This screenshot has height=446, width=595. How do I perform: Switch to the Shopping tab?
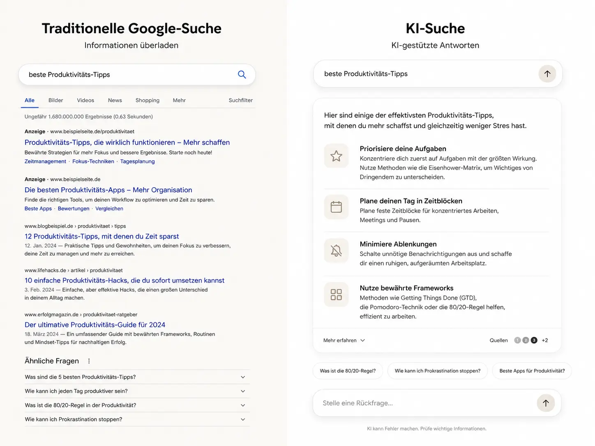pyautogui.click(x=148, y=100)
